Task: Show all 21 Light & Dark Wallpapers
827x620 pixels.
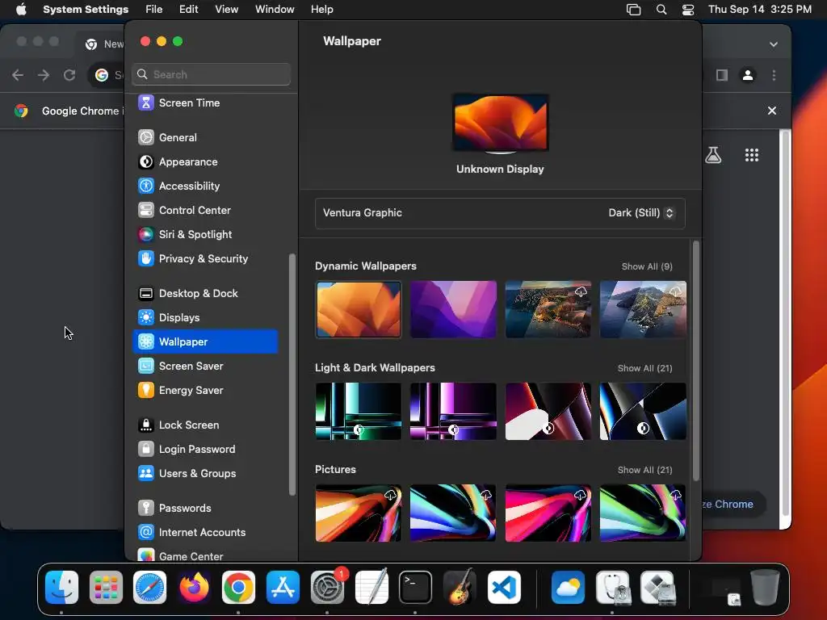Action: coord(644,368)
